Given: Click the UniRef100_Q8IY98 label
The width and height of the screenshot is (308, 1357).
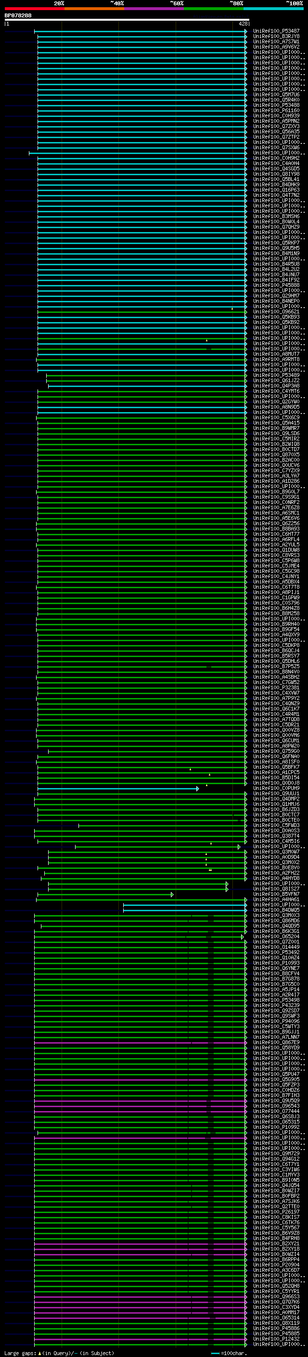Looking at the screenshot, I should (x=276, y=174).
